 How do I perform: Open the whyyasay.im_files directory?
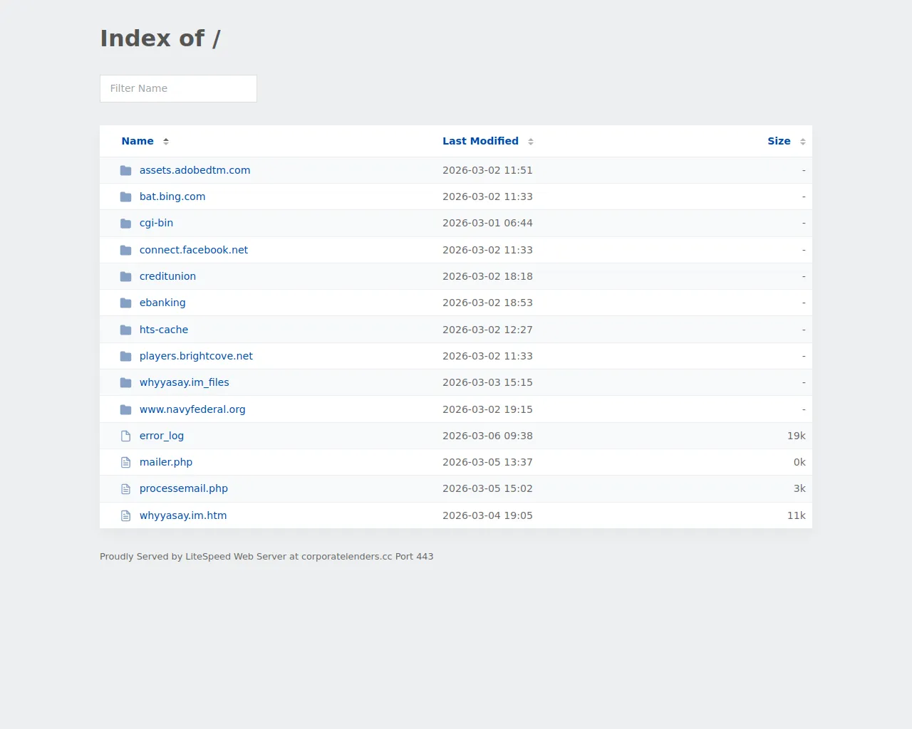[x=184, y=382]
